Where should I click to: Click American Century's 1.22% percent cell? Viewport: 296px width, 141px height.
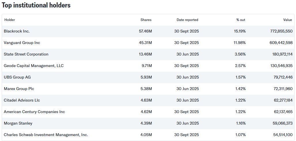241,112
